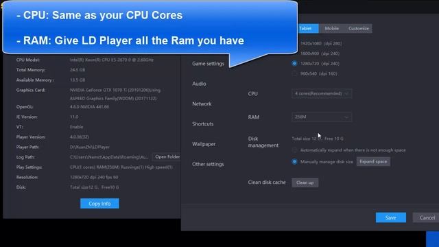Click the Total Memory value 24.0 GB

(x=78, y=70)
